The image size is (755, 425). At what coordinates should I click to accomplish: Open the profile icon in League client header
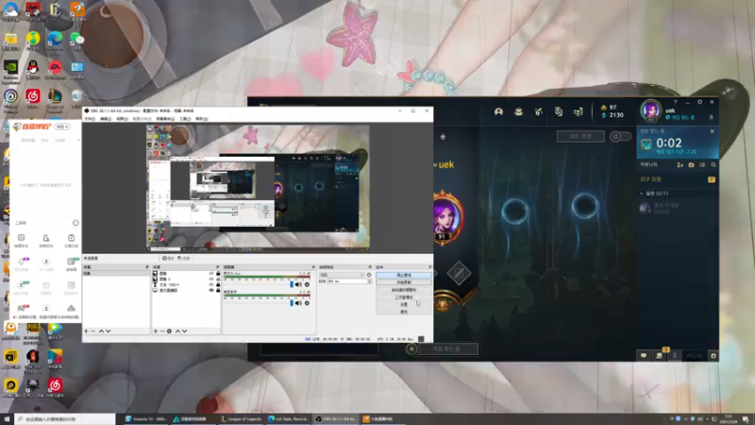[498, 111]
